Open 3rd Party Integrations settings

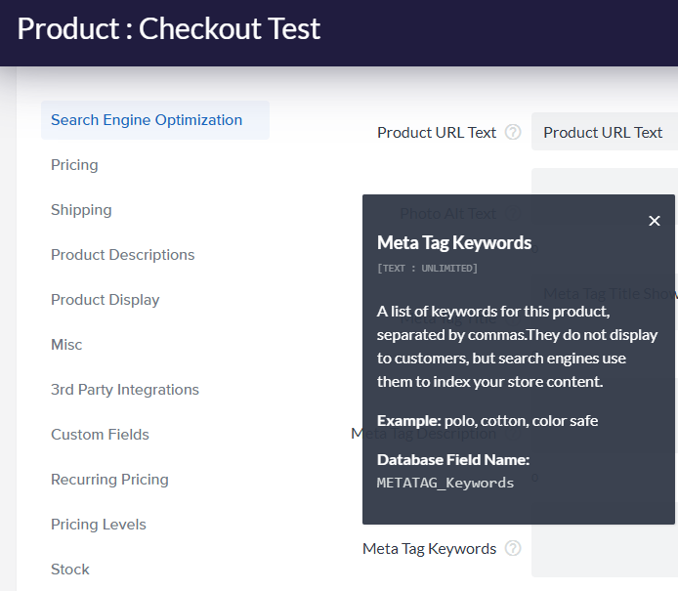124,390
